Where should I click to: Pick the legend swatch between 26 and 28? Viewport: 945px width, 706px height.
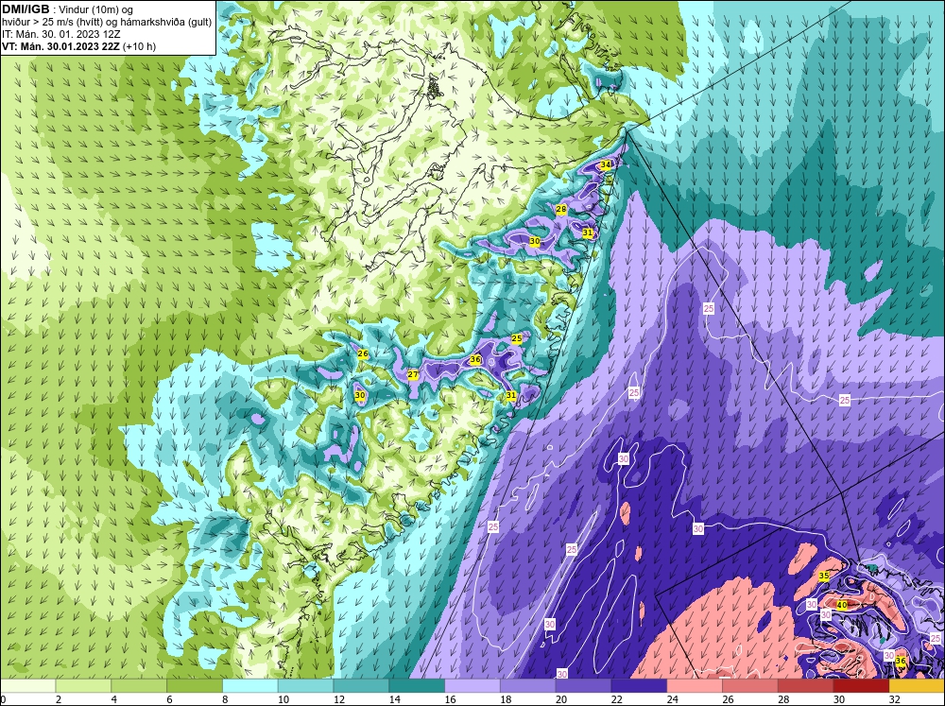(x=750, y=685)
